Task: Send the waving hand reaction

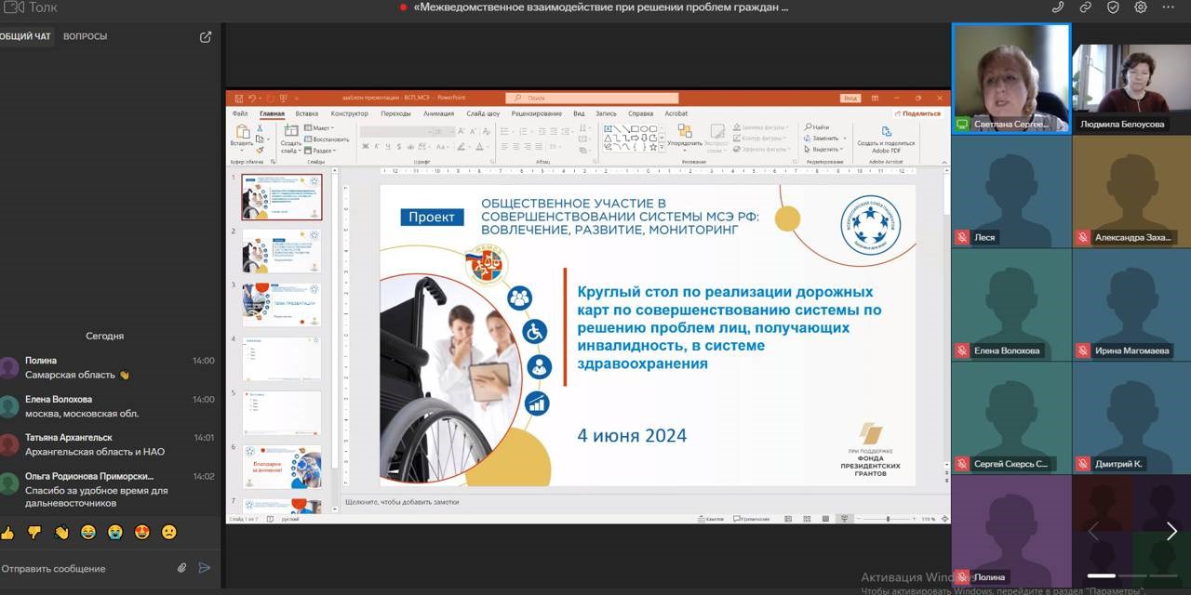Action: pos(61,533)
